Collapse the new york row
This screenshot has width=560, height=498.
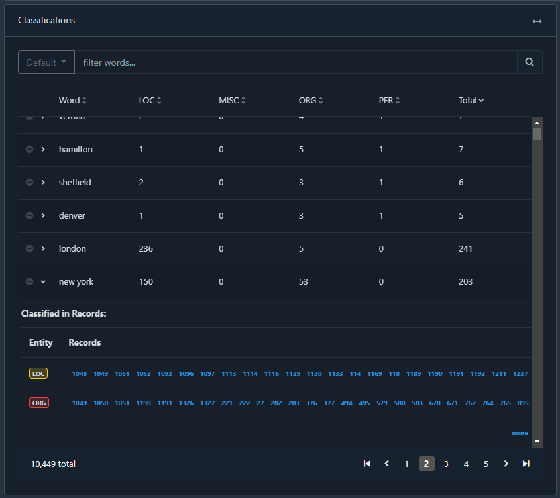(x=43, y=282)
